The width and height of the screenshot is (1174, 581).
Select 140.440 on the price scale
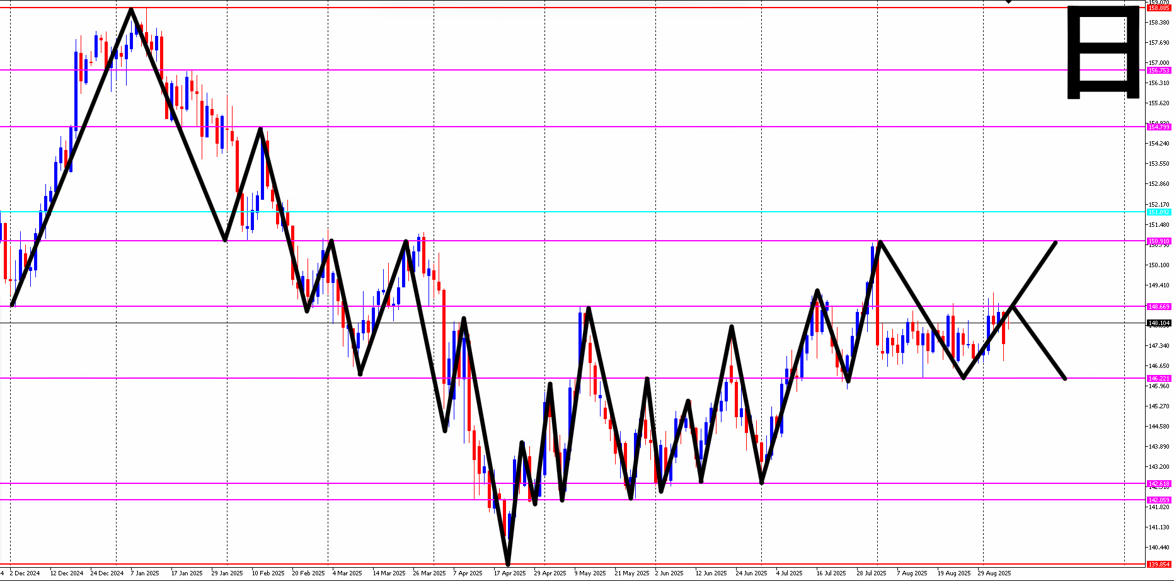[1160, 548]
